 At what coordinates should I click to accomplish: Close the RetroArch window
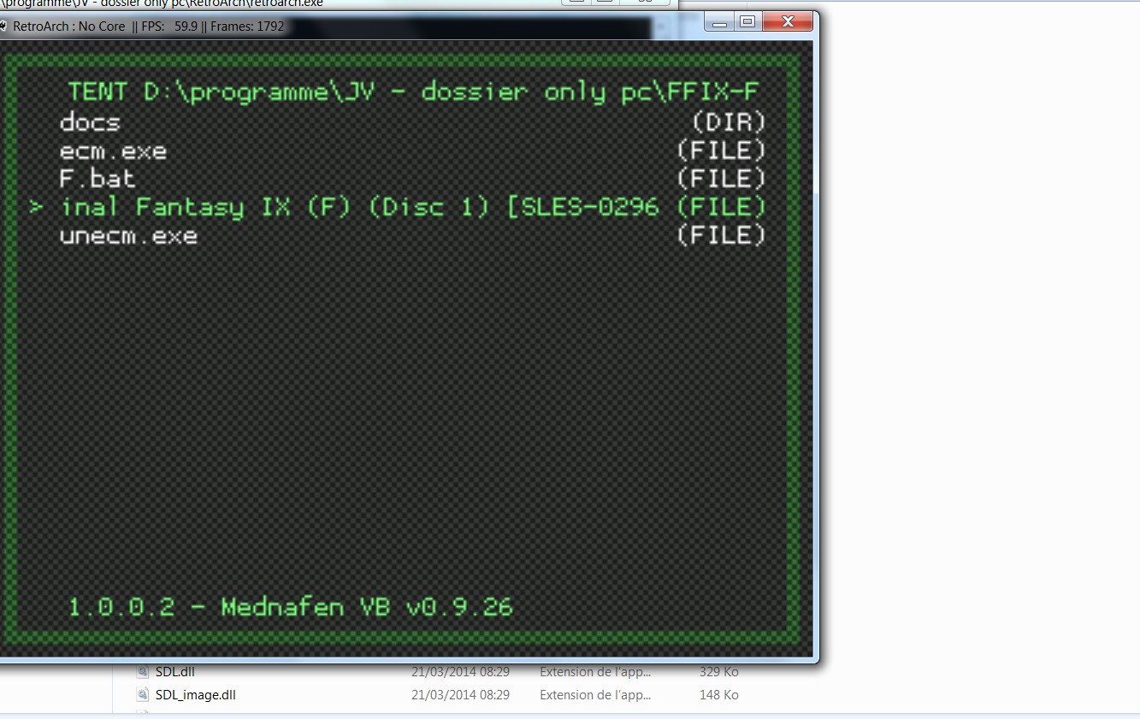coord(787,22)
